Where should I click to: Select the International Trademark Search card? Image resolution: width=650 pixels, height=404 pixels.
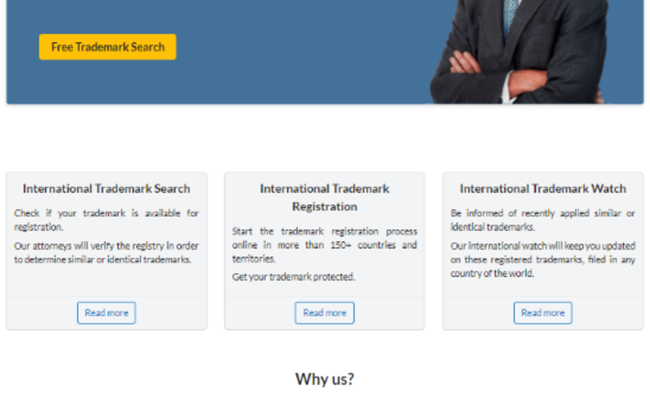[x=106, y=250]
